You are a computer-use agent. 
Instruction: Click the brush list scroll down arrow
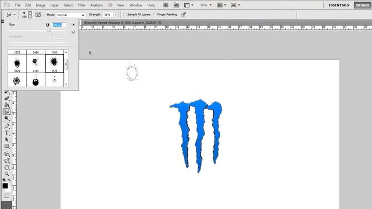click(66, 84)
